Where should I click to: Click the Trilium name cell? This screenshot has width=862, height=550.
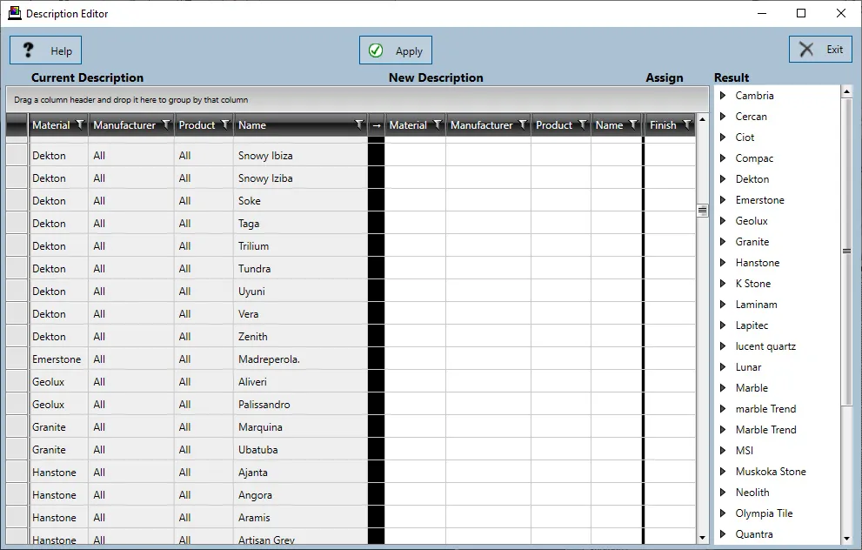[300, 246]
